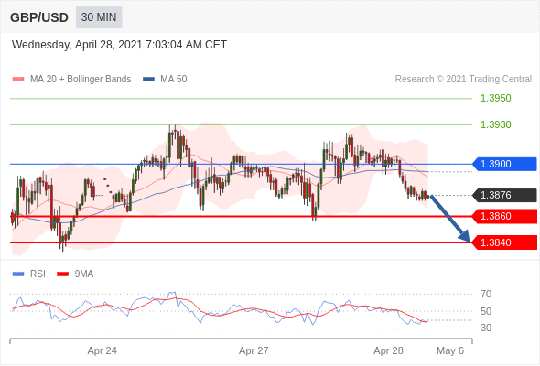Click the Apr 27 date axis label

(254, 350)
